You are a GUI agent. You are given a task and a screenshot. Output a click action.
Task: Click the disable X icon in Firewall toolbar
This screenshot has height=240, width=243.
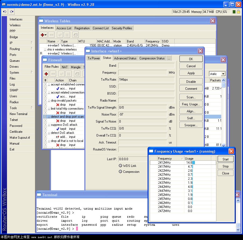69,74
